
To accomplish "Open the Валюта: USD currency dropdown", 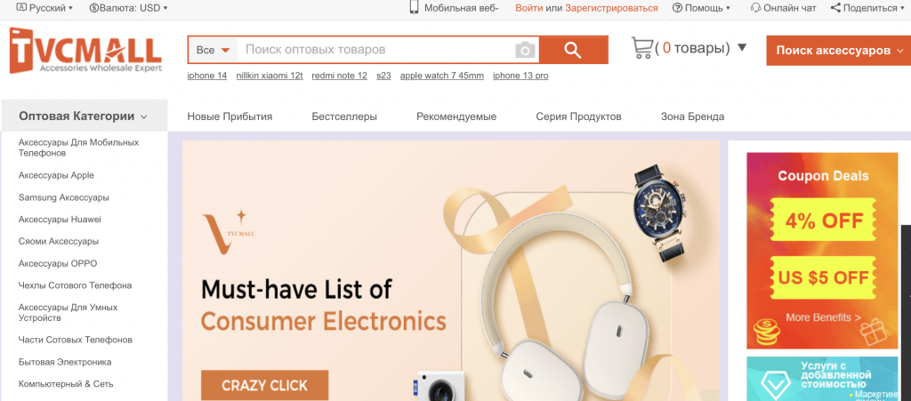I will coord(128,8).
